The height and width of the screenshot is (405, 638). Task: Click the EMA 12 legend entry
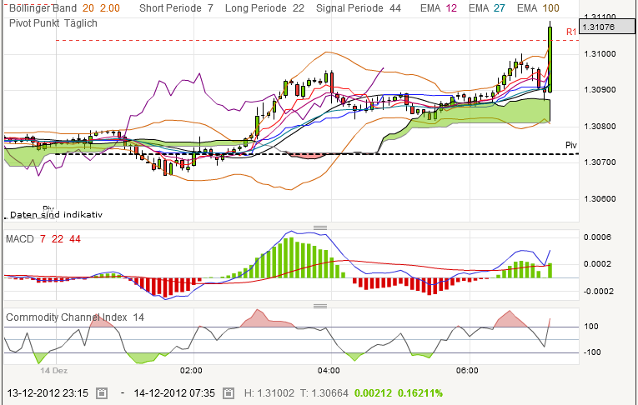pos(439,8)
